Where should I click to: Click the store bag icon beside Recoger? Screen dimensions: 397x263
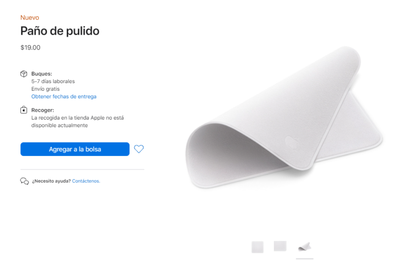point(24,110)
